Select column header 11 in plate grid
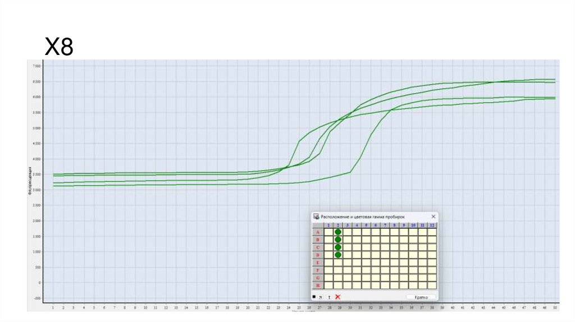The image size is (575, 322). pos(422,225)
